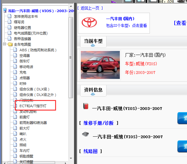Click the arrow under 资料信息 tab

coord(93,94)
